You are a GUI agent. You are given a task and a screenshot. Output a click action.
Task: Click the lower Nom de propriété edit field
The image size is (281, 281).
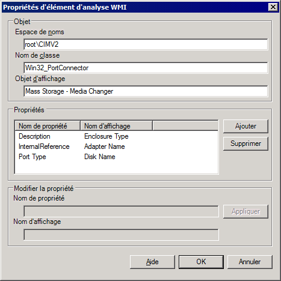[121, 211]
